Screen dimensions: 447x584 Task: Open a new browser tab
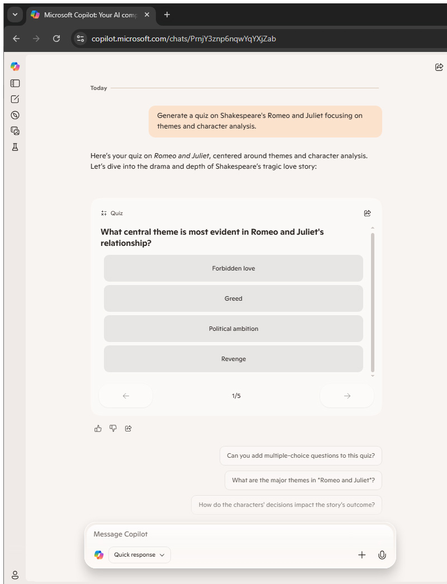coord(167,15)
